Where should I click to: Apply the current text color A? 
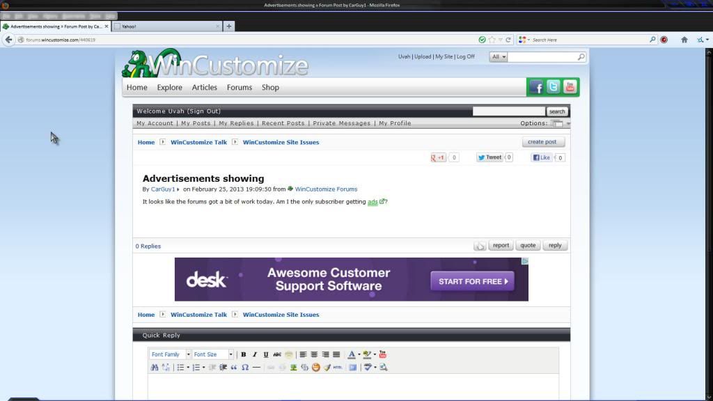point(352,354)
